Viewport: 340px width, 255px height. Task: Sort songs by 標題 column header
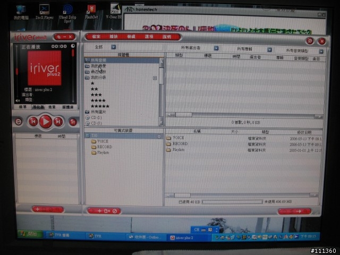point(208,56)
